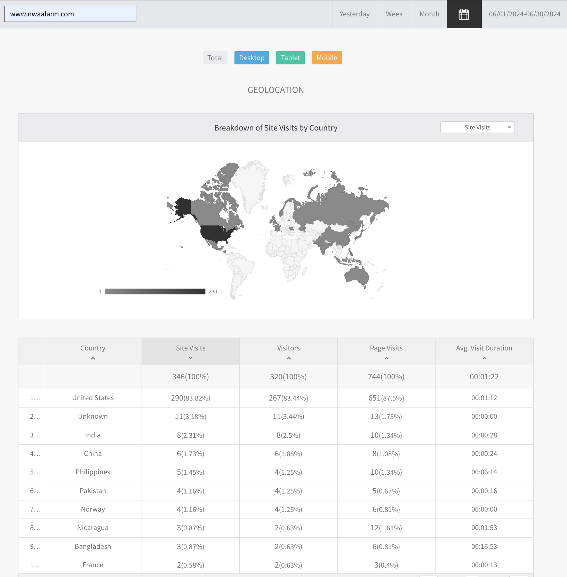Click the map legend gradient bar
Image resolution: width=567 pixels, height=577 pixels.
[155, 292]
